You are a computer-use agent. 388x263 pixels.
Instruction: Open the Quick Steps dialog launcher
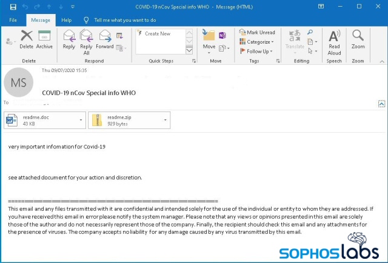(x=194, y=61)
